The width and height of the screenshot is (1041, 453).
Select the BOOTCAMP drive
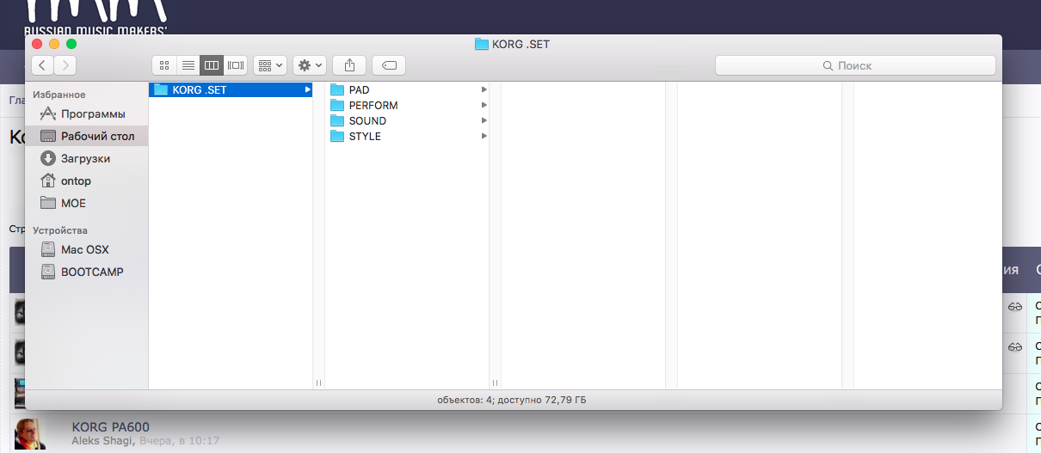pos(86,272)
